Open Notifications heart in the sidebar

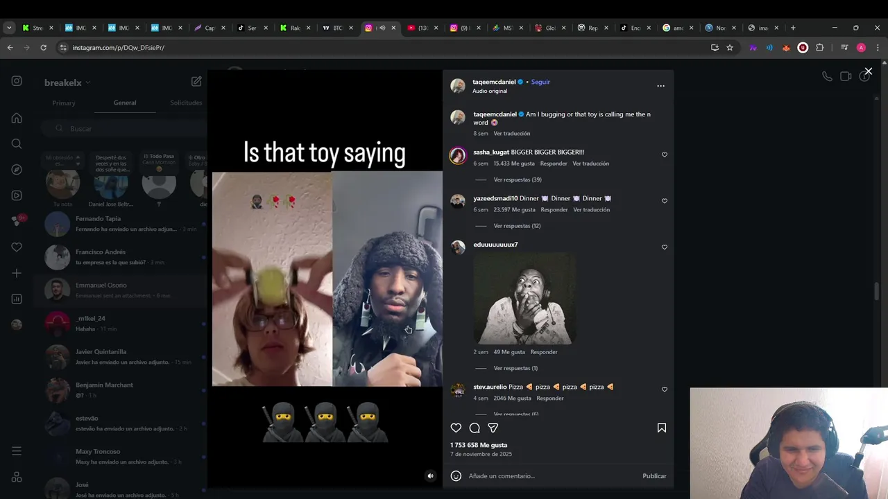(x=17, y=247)
